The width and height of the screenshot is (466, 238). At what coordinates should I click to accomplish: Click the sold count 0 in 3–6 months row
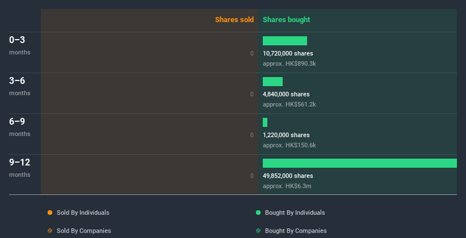252,95
